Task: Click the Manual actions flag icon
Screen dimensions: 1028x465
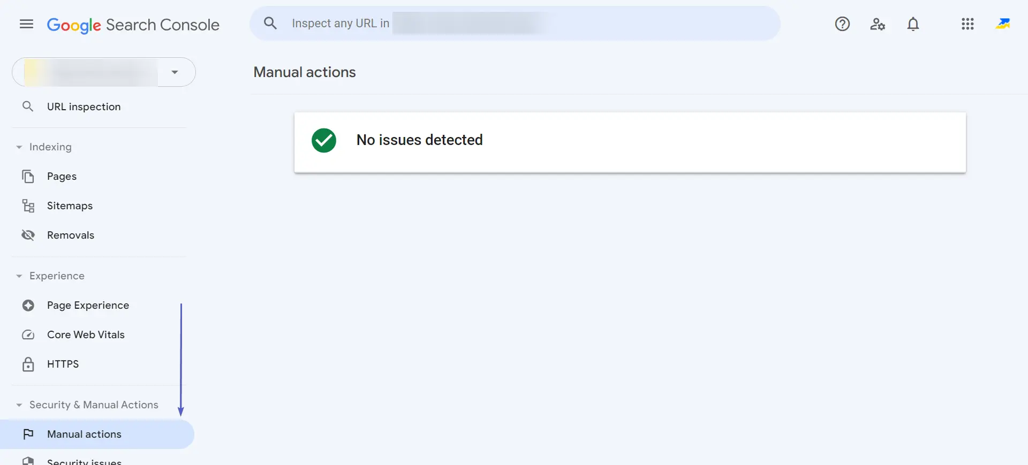Action: (29, 434)
